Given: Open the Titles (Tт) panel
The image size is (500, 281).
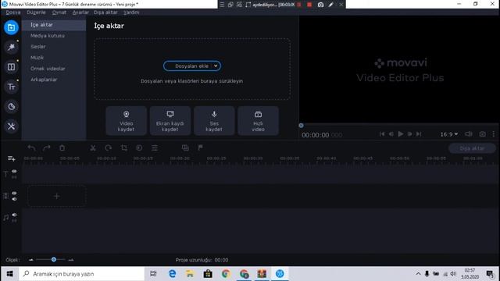Looking at the screenshot, I should [x=11, y=87].
